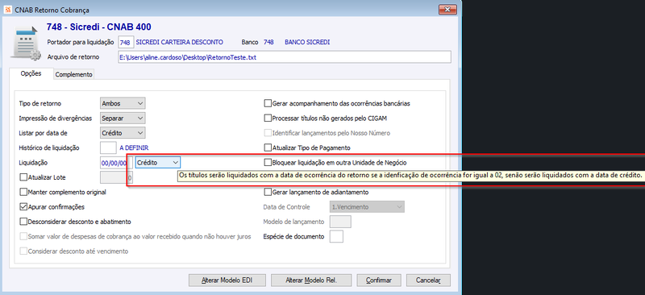Click the Confirmar button
This screenshot has width=645, height=295.
(x=379, y=280)
